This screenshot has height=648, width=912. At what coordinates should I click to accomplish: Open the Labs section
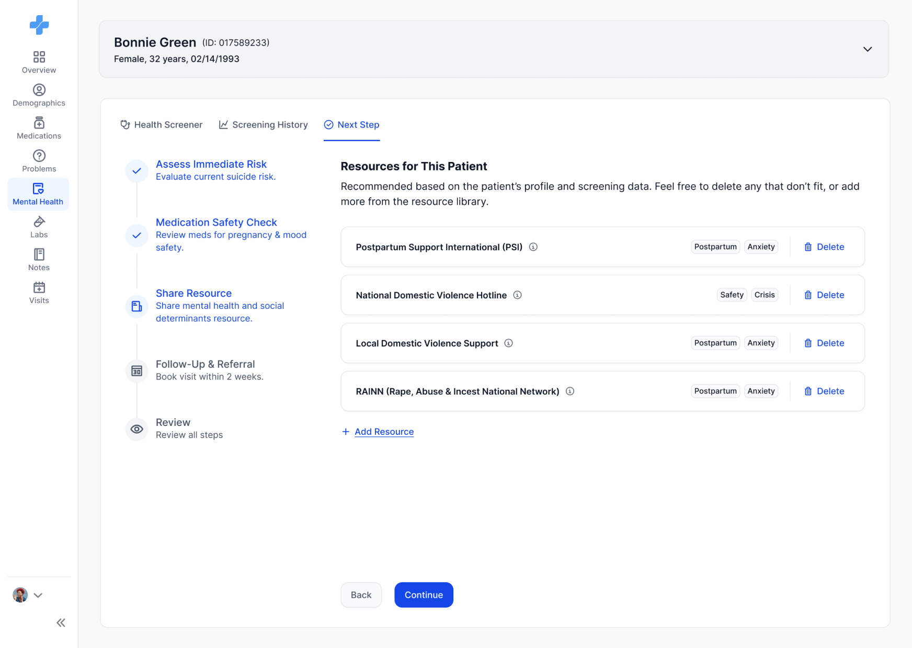39,227
